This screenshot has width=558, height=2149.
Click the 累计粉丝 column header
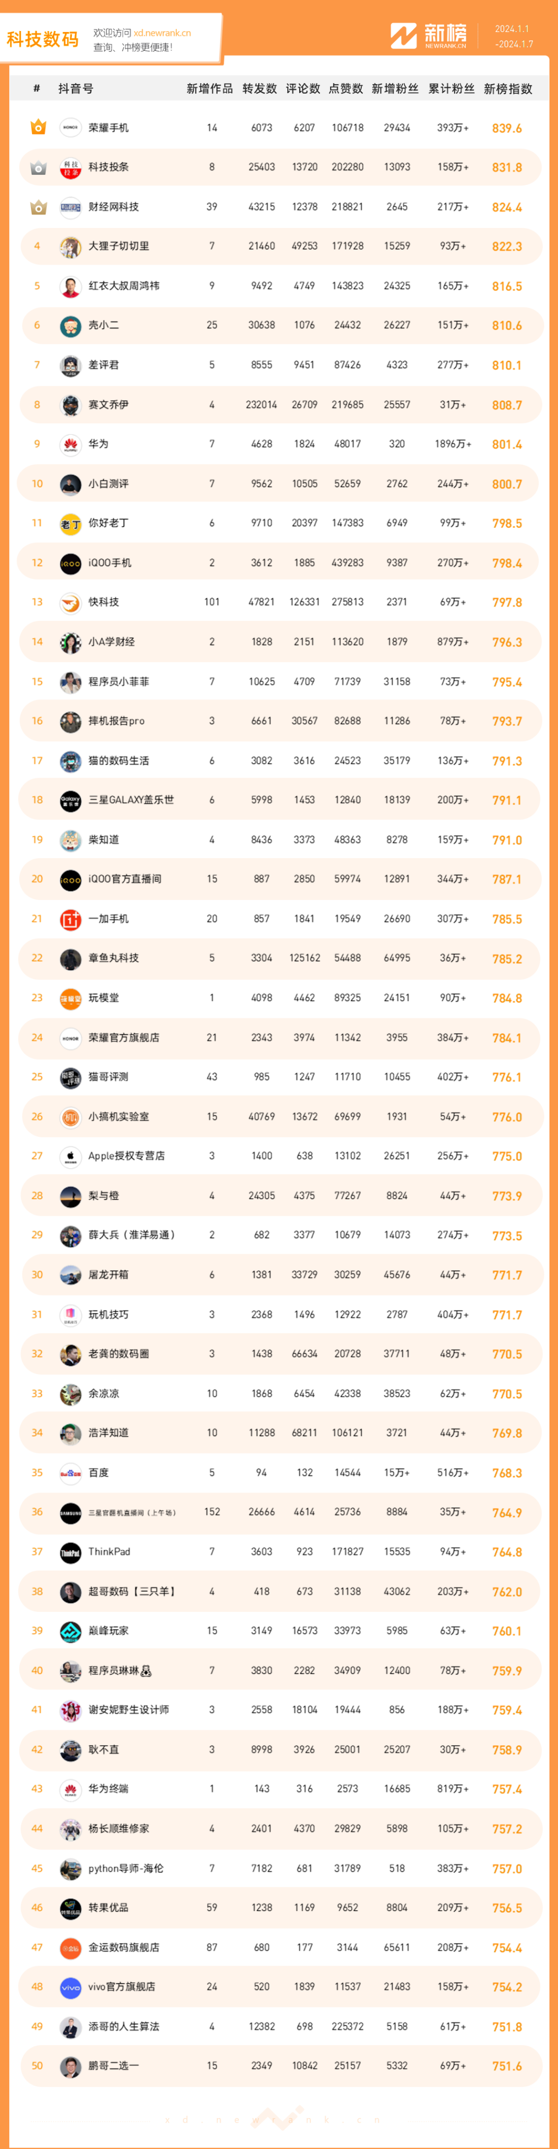click(x=451, y=88)
